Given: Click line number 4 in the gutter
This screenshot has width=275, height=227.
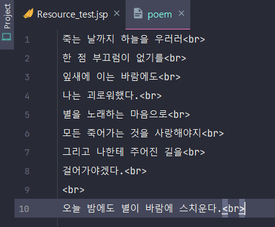Looking at the screenshot, I should click(x=27, y=96).
